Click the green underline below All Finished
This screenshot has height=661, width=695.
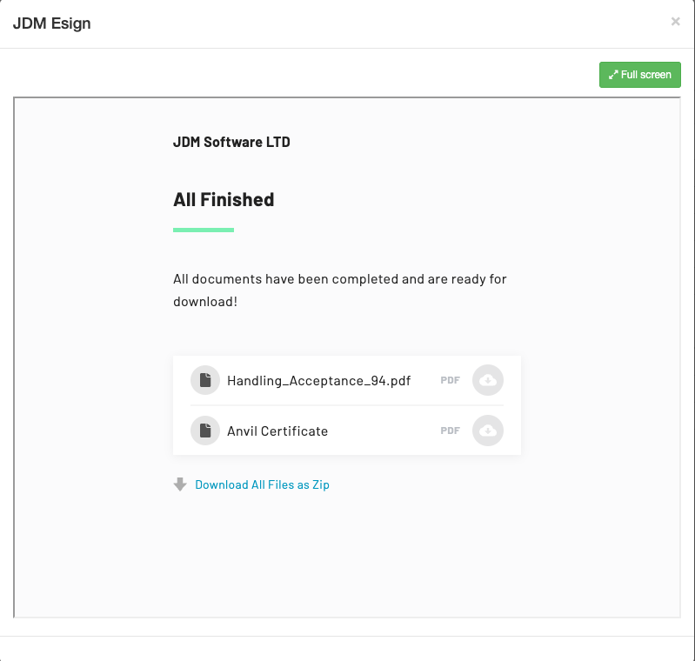point(204,230)
